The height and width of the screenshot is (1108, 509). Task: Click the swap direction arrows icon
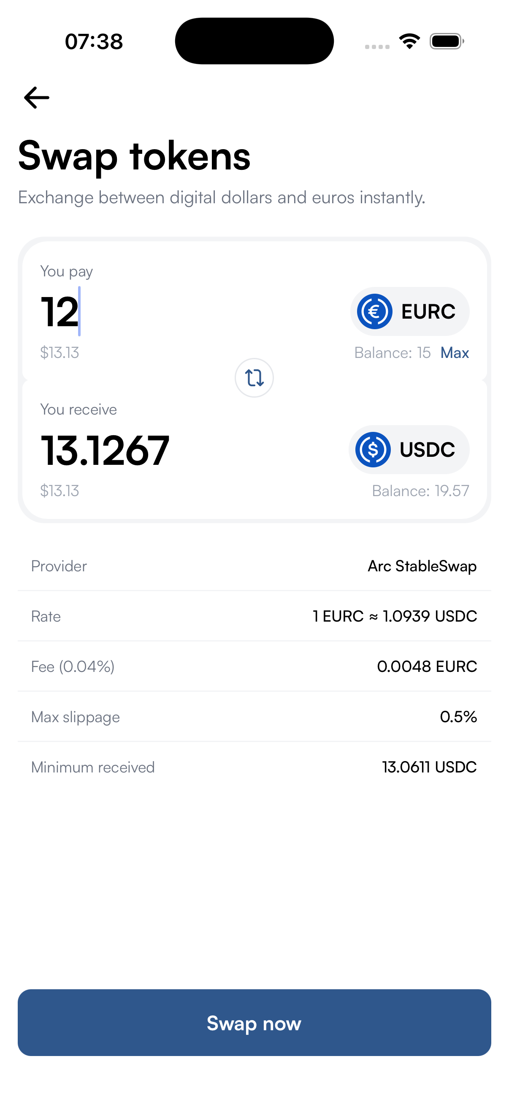tap(254, 378)
